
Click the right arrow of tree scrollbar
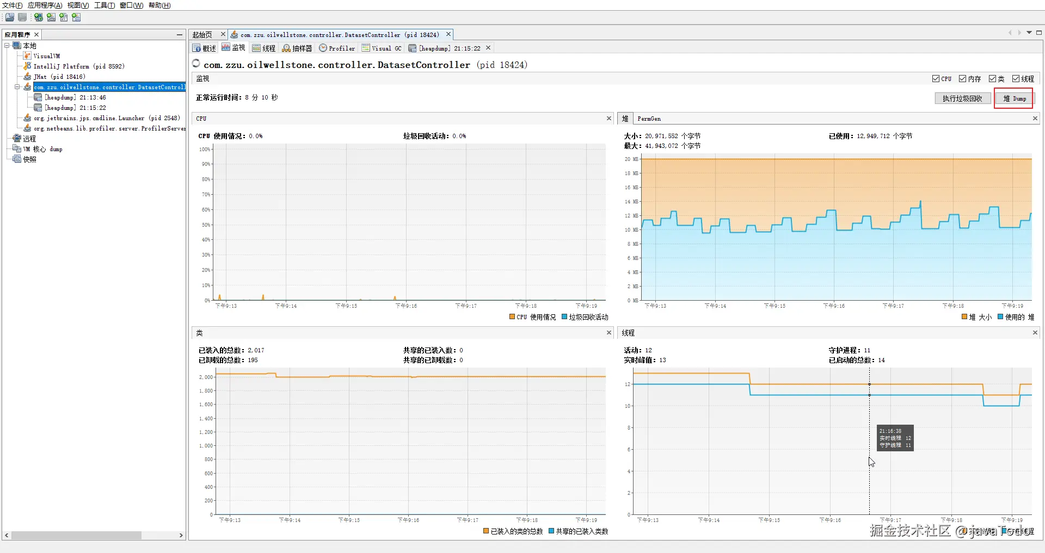181,536
